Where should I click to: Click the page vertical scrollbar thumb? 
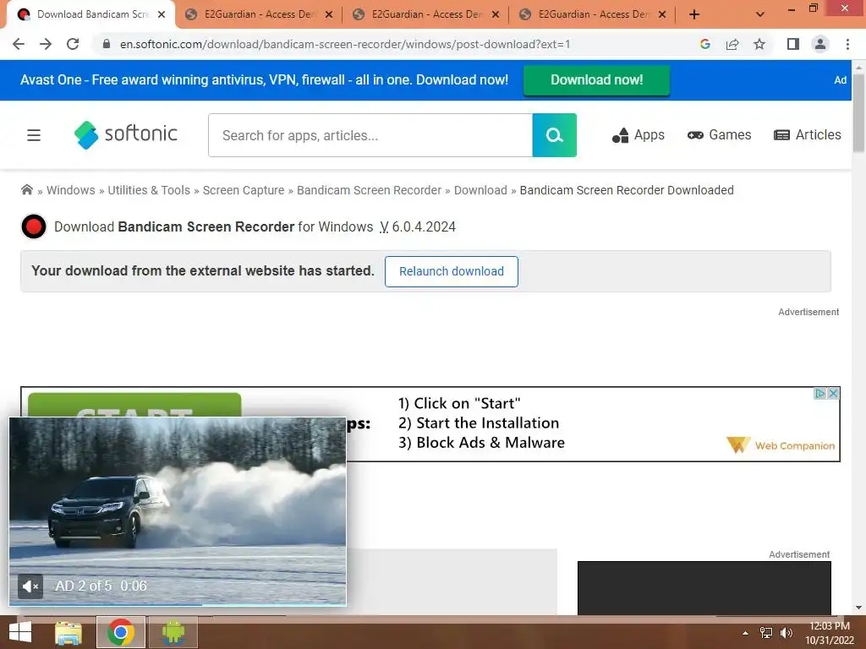(x=858, y=113)
